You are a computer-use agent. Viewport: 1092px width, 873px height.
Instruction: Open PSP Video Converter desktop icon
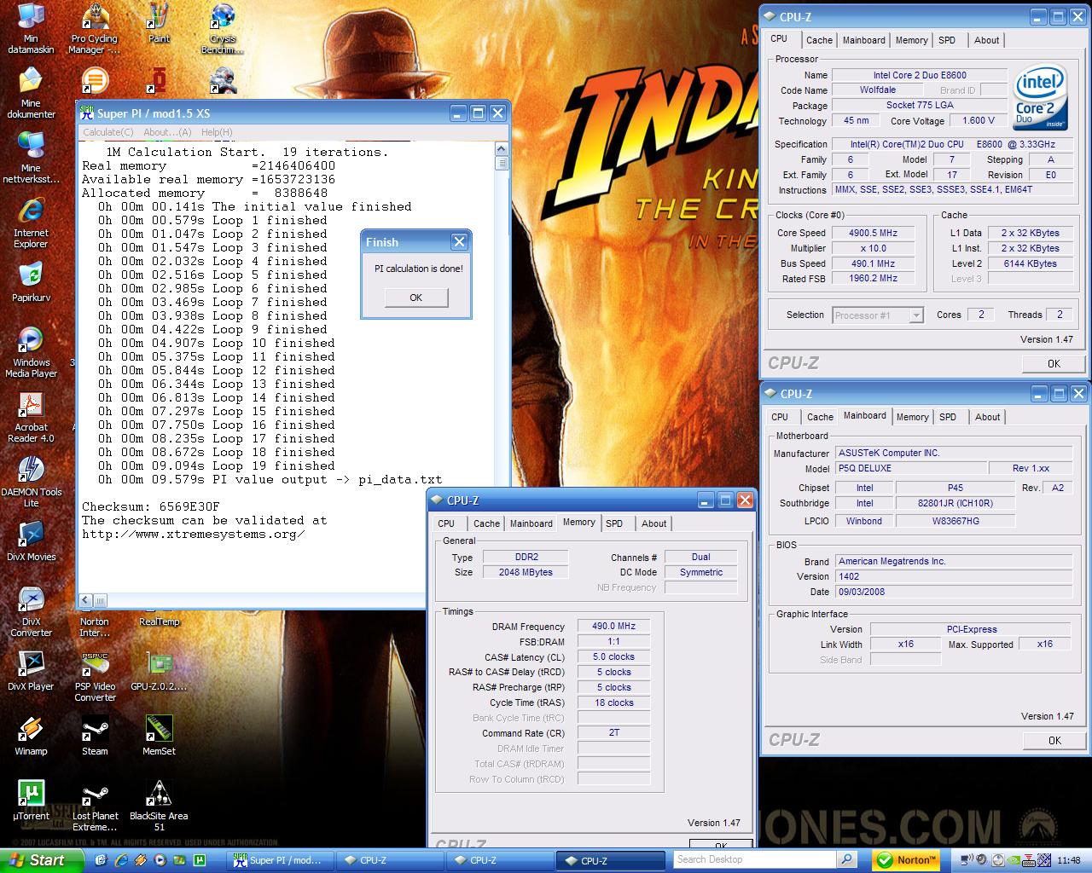(95, 677)
